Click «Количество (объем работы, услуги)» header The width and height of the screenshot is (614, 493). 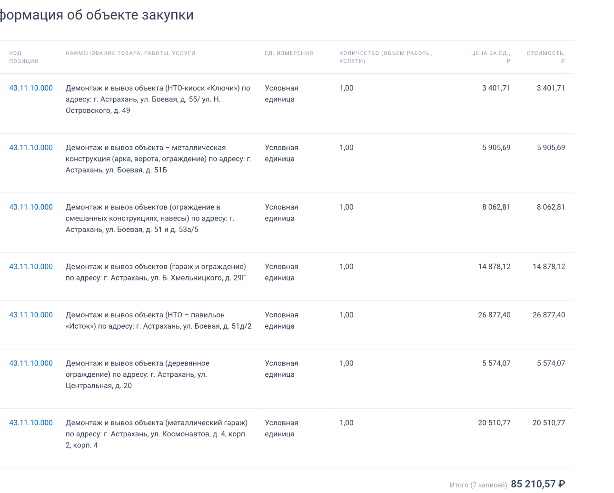[386, 57]
